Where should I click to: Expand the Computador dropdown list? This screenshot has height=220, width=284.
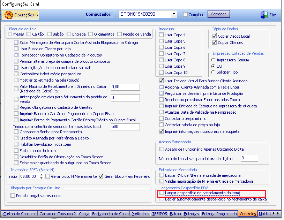(174, 14)
